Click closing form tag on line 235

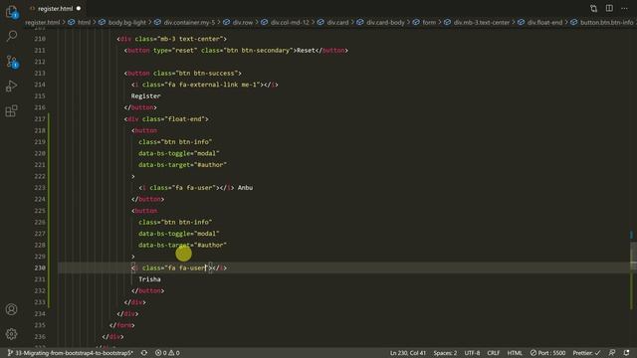click(x=121, y=325)
